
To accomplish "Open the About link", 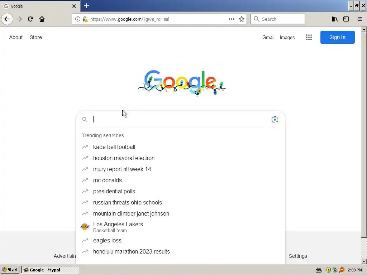I will pos(16,37).
